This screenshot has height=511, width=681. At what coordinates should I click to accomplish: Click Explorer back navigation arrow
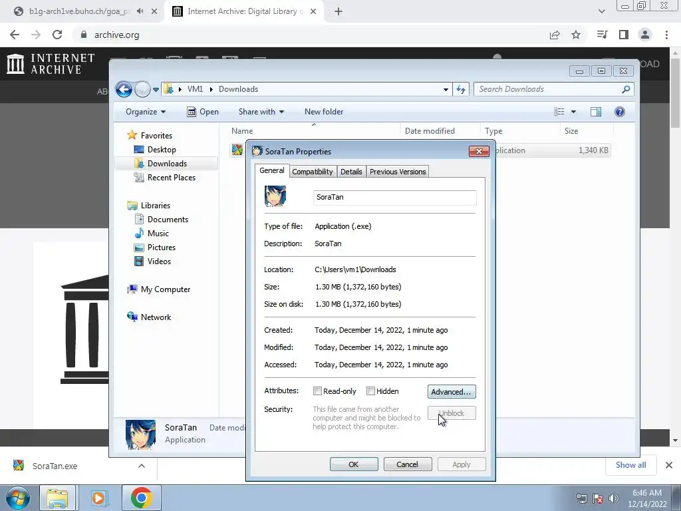click(124, 90)
